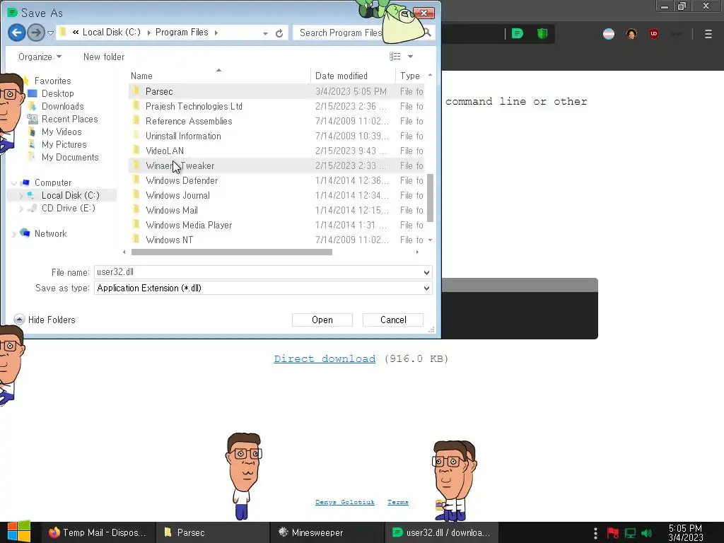The height and width of the screenshot is (543, 724).
Task: Open the Terms footer link
Action: [x=397, y=502]
